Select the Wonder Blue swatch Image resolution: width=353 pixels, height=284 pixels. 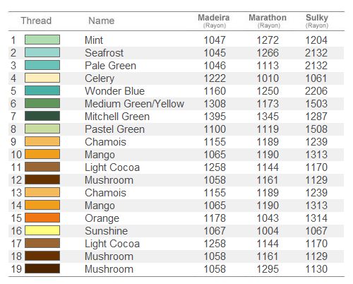tap(42, 90)
